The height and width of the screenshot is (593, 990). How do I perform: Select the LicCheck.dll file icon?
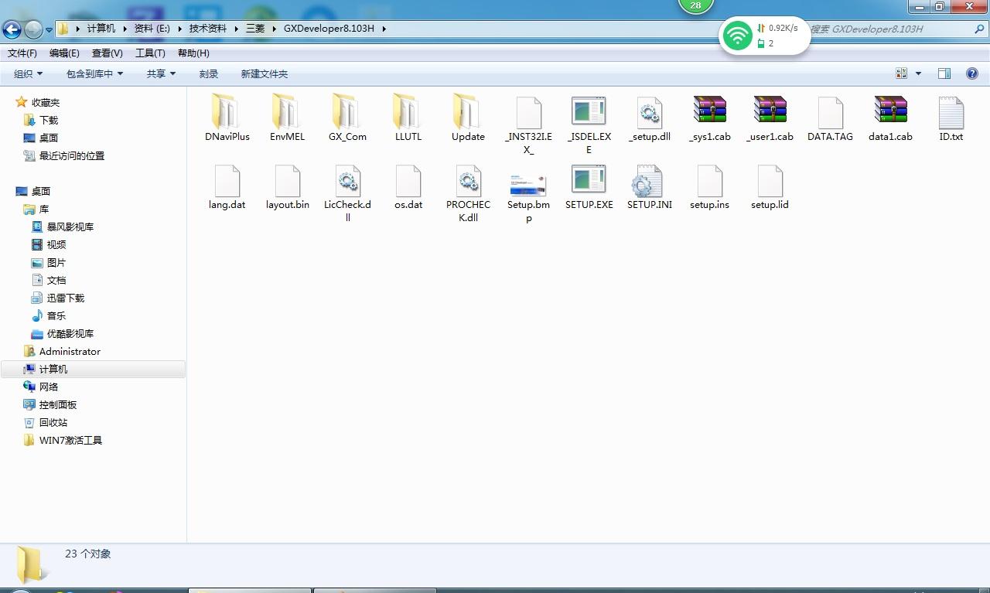pos(347,180)
